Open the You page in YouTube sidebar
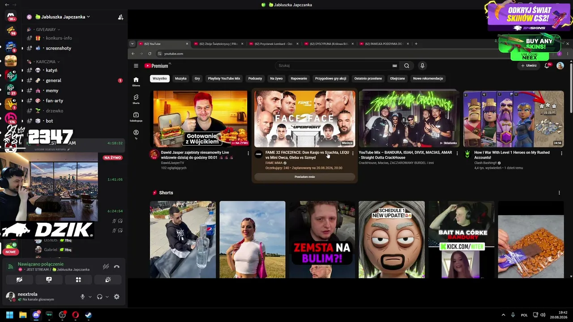 click(136, 135)
